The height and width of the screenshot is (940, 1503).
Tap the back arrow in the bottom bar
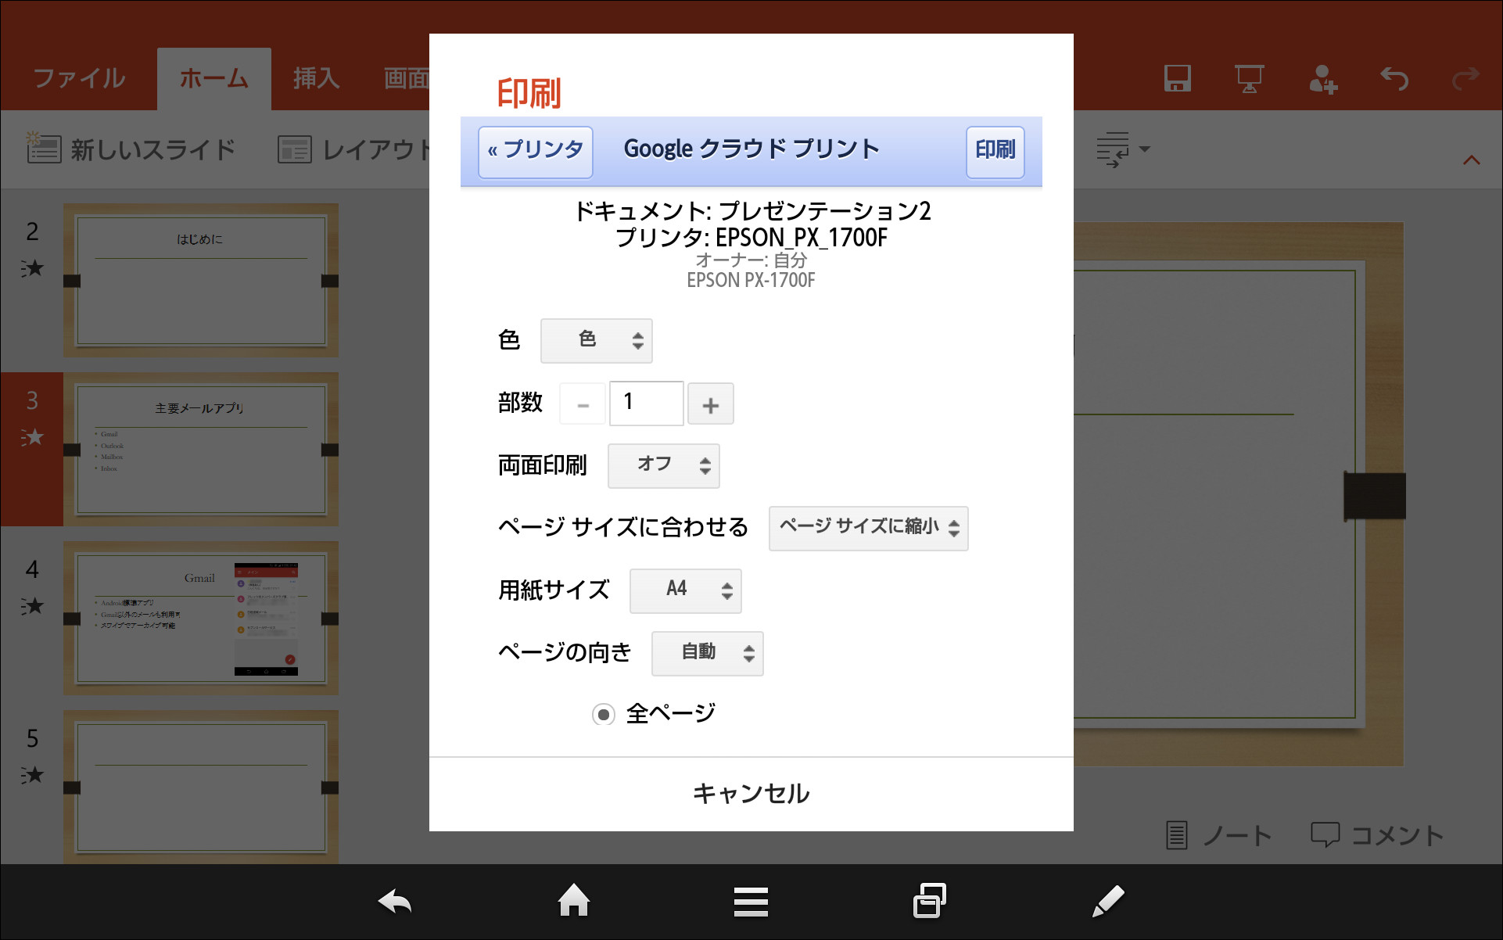(395, 901)
